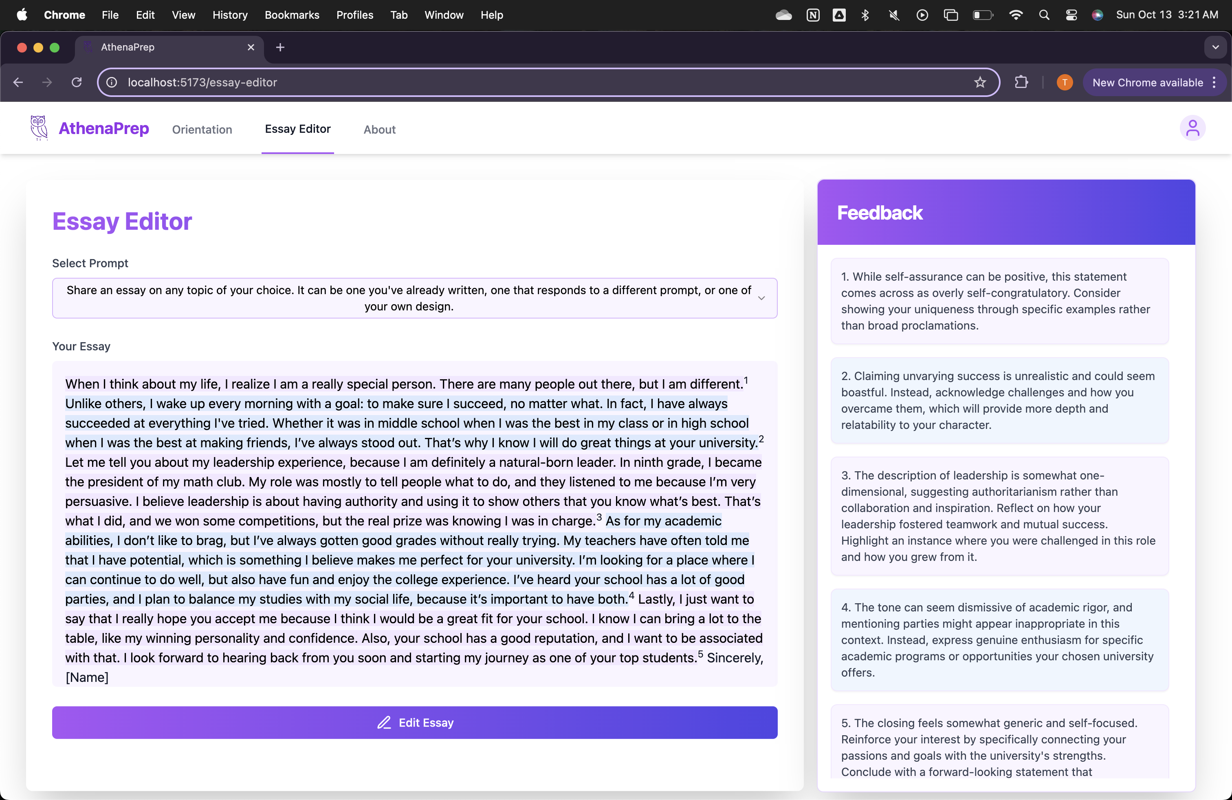Screen dimensions: 1232x800
Task: Select feedback card number 3
Action: [x=999, y=515]
